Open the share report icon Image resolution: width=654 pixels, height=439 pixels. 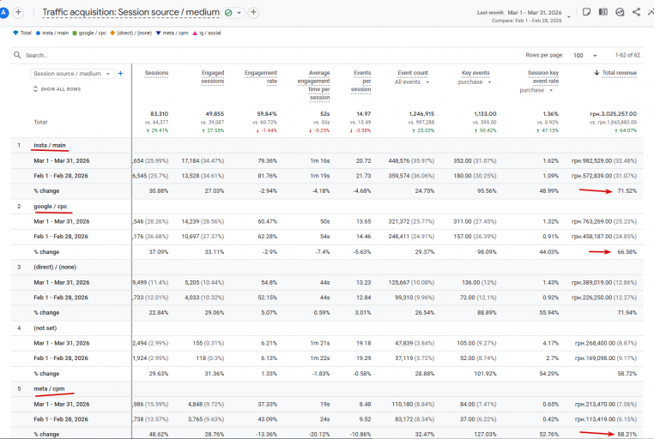click(636, 12)
